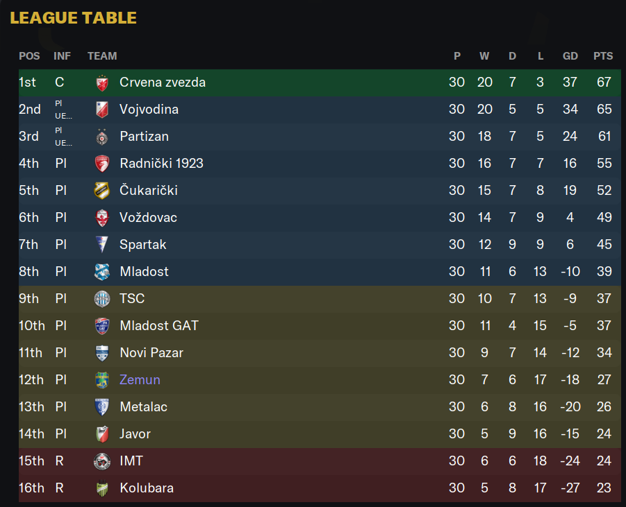
Task: Click the Crvena zvezda club crest
Action: click(x=102, y=83)
